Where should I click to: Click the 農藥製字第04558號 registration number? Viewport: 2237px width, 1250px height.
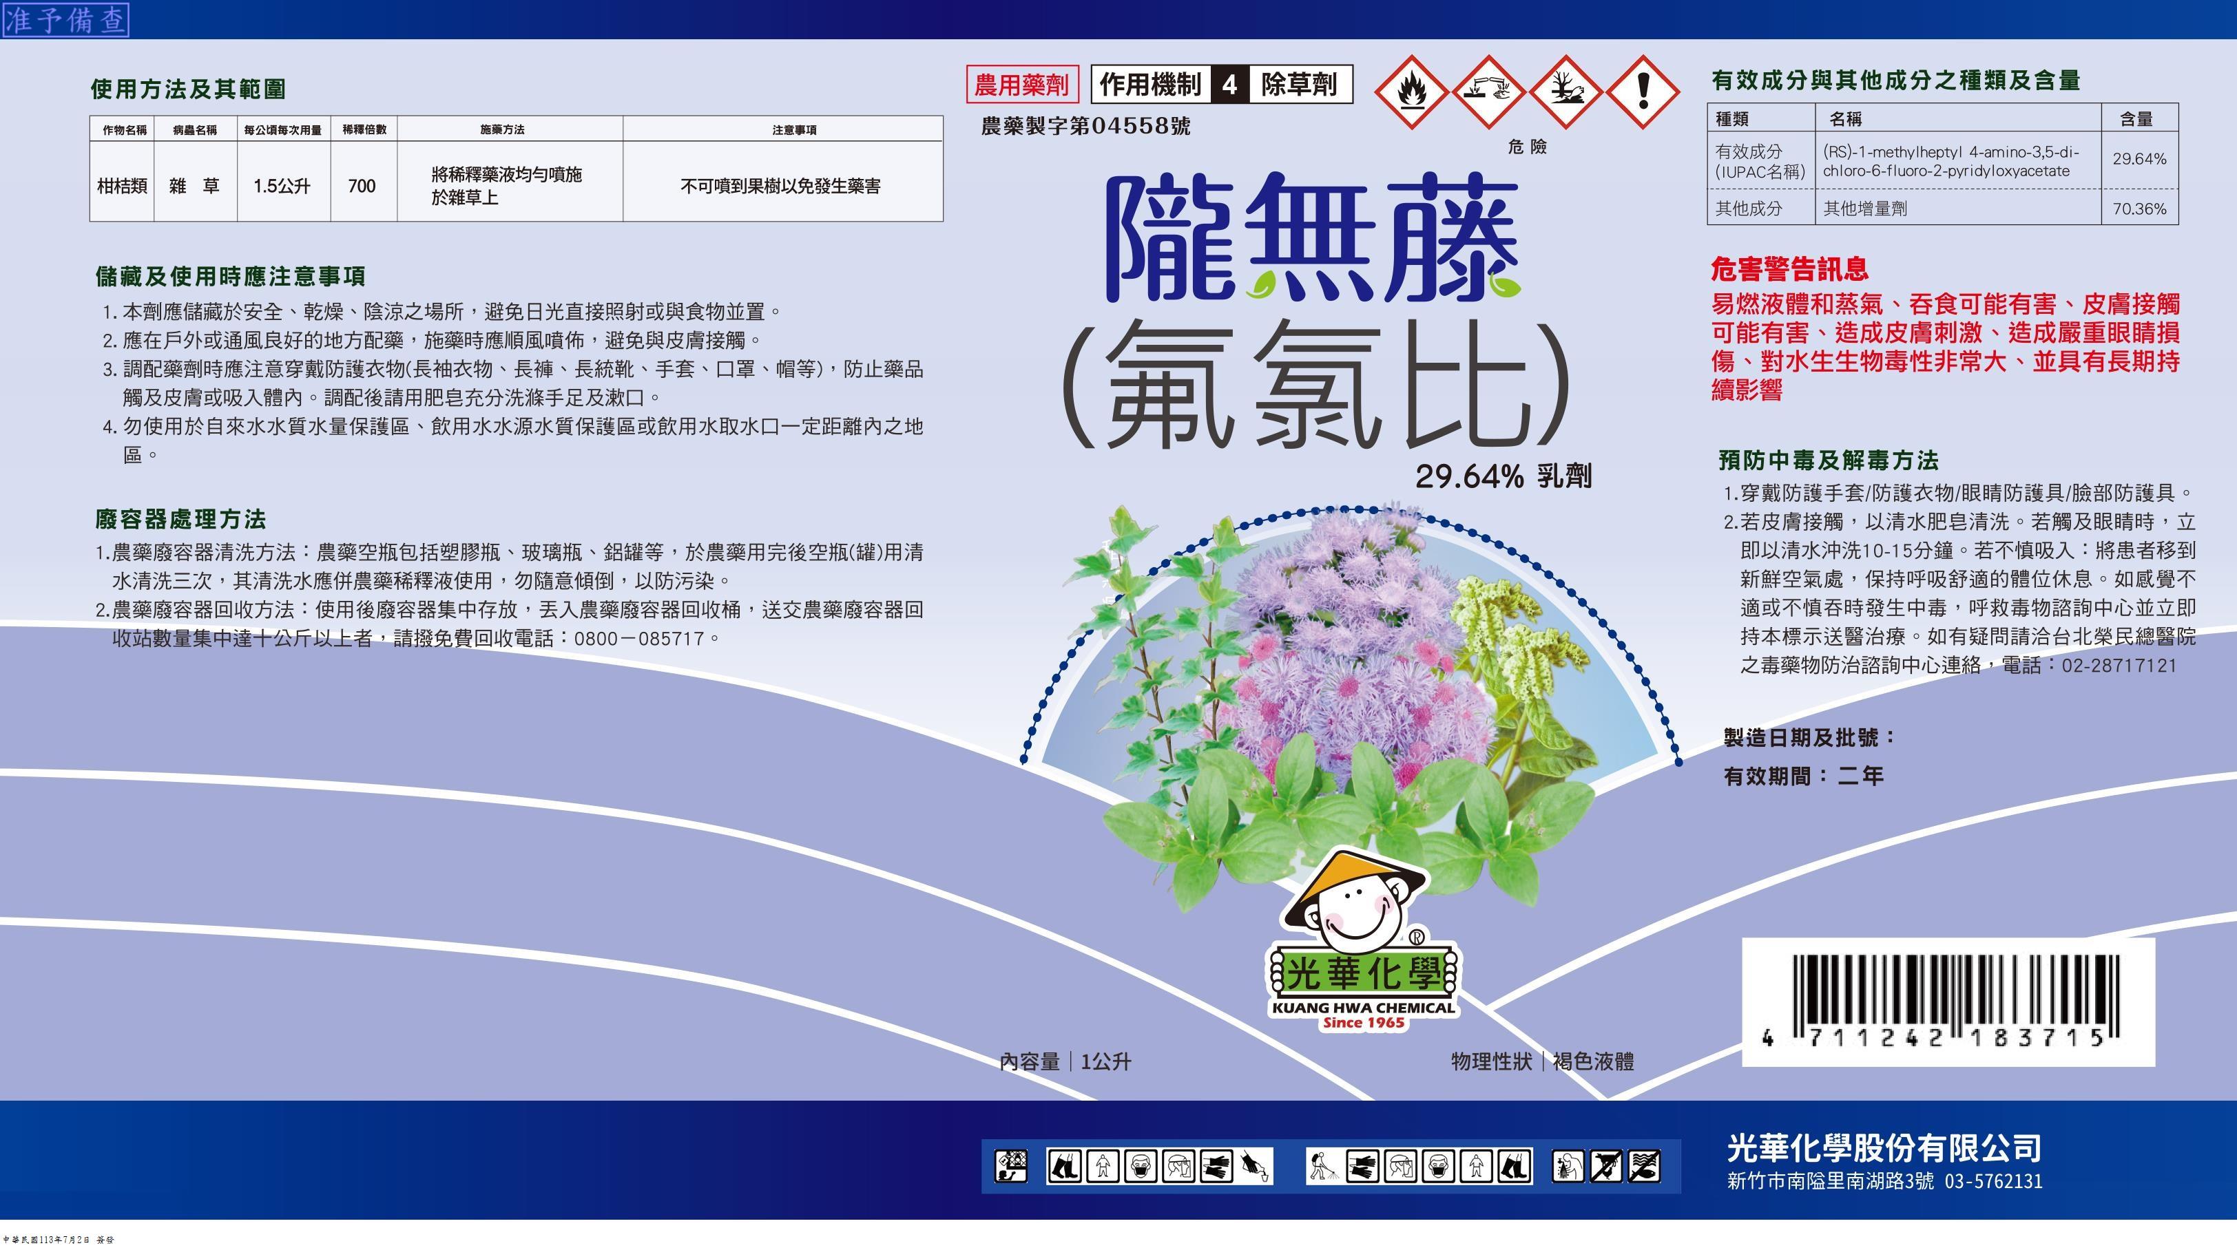click(x=1085, y=126)
